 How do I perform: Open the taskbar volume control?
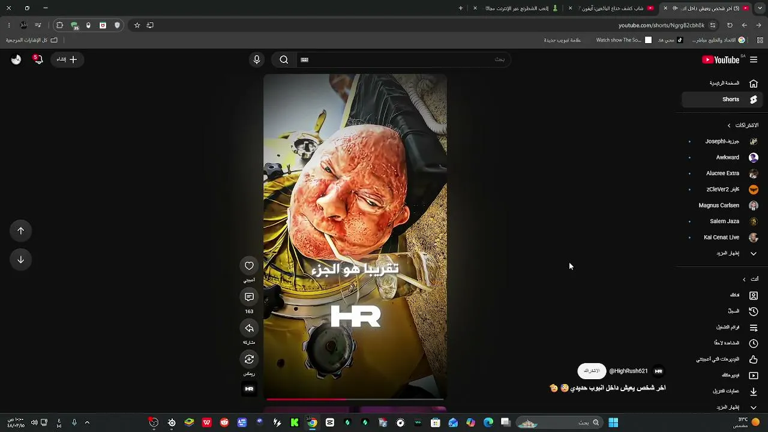point(34,422)
